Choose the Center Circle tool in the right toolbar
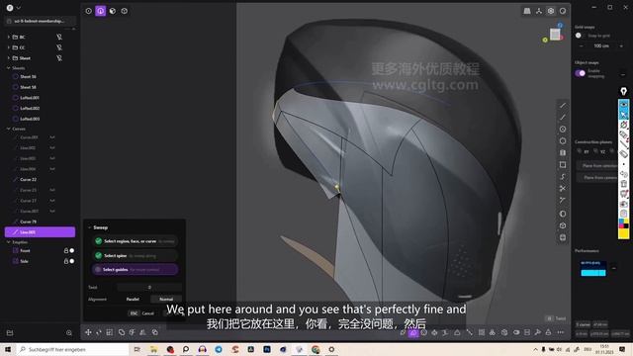633x356 pixels. (563, 130)
